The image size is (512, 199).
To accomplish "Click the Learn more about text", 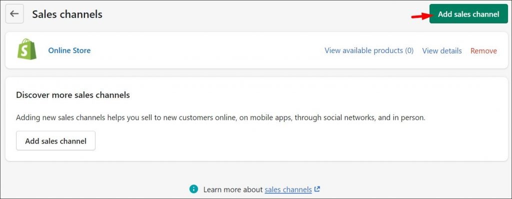I will [x=233, y=189].
